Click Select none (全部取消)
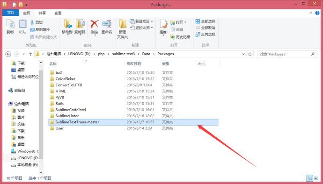 206,28
